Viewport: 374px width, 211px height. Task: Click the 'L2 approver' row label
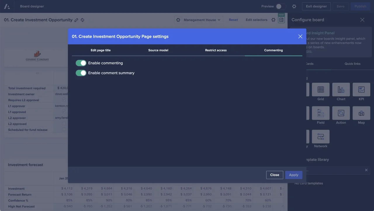(x=17, y=118)
